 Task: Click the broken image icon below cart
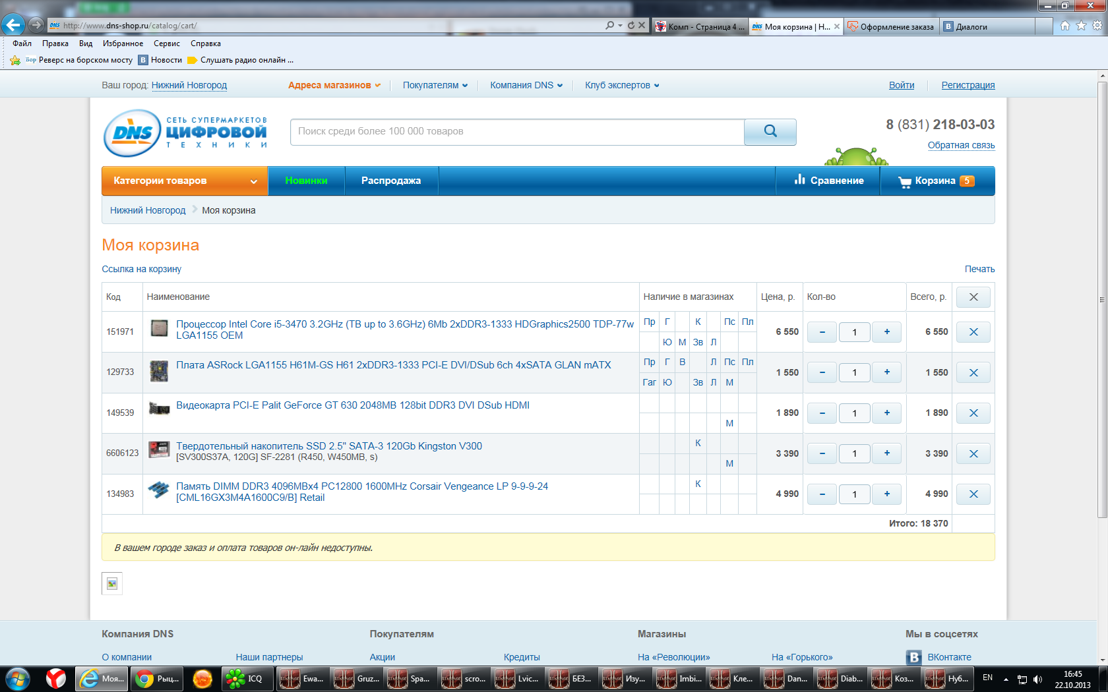(x=112, y=583)
